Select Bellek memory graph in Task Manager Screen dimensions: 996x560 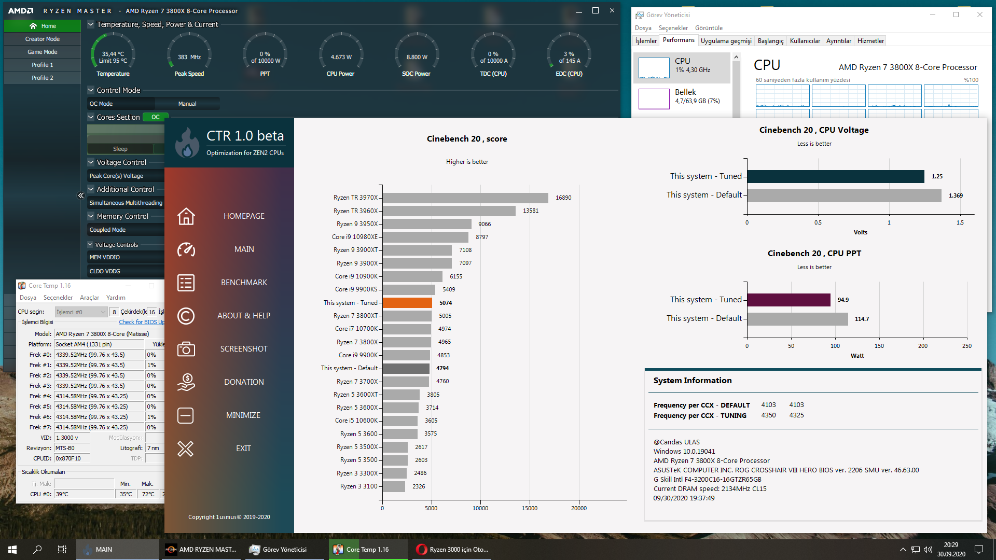point(654,99)
